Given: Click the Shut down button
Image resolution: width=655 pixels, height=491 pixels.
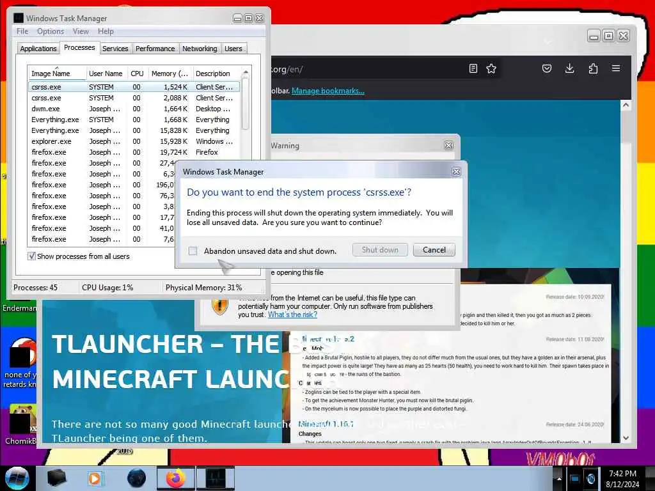Looking at the screenshot, I should (x=380, y=250).
